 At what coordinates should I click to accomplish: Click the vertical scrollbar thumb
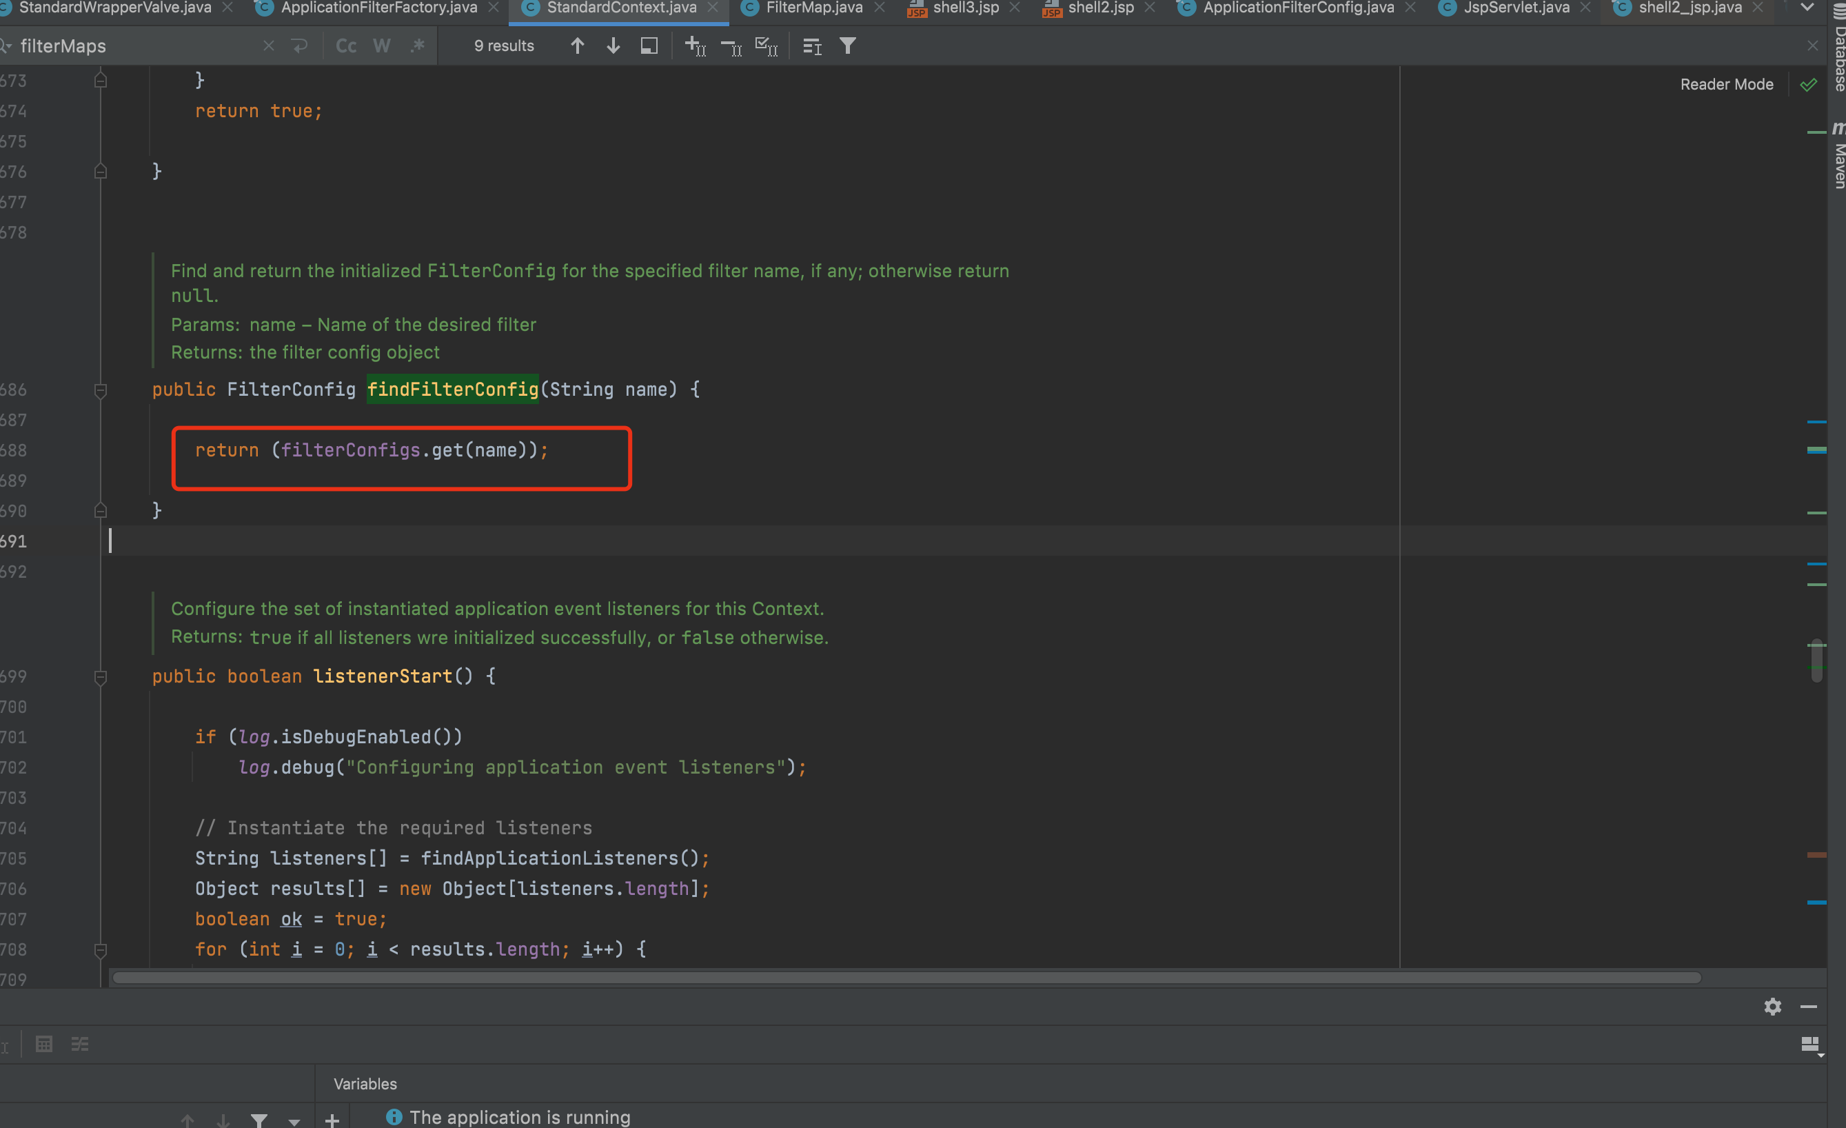1817,661
